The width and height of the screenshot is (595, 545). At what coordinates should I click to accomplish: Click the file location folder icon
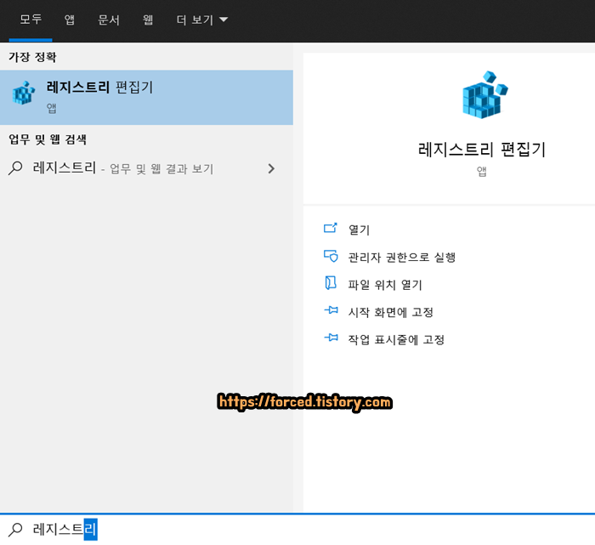(331, 283)
